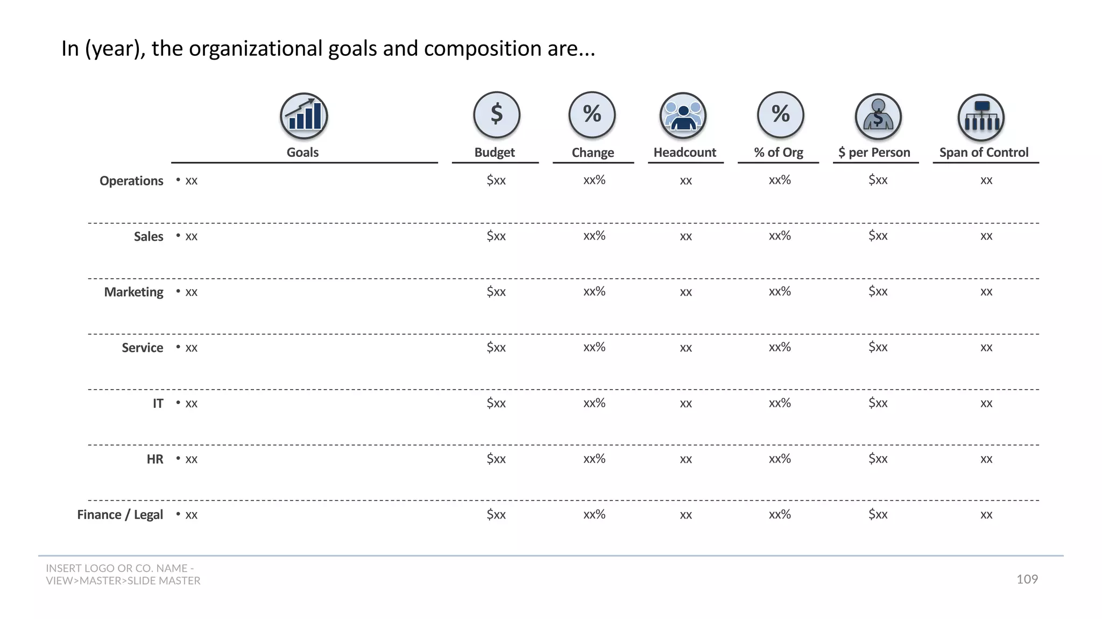Click the % of Org percent icon
Viewport: 1102px width, 619px height.
tap(781, 115)
